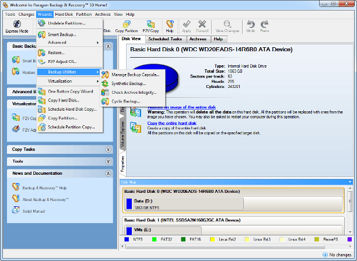This screenshot has width=357, height=261.
Task: Click the Apply checkmark toolbar icon
Action: 187,24
